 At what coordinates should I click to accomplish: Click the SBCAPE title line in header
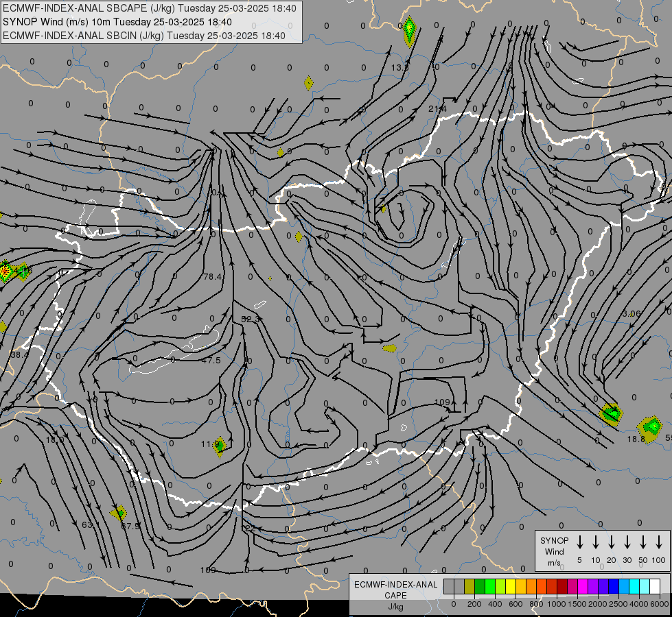150,8
